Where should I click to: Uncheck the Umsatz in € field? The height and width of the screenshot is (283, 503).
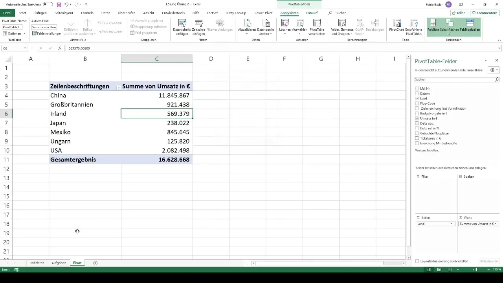click(417, 118)
